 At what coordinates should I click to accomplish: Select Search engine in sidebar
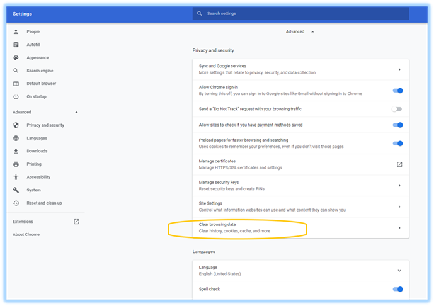tap(40, 71)
